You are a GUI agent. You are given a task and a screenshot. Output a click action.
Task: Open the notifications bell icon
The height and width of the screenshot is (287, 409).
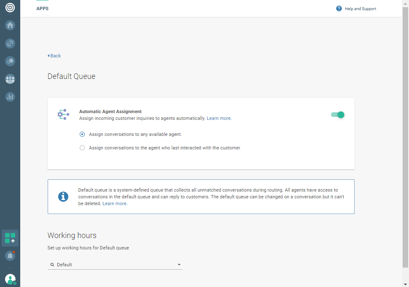coord(10,256)
